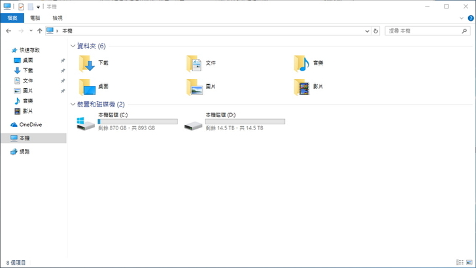Expand the ribbon with the chevron
The height and width of the screenshot is (268, 476).
[462, 18]
